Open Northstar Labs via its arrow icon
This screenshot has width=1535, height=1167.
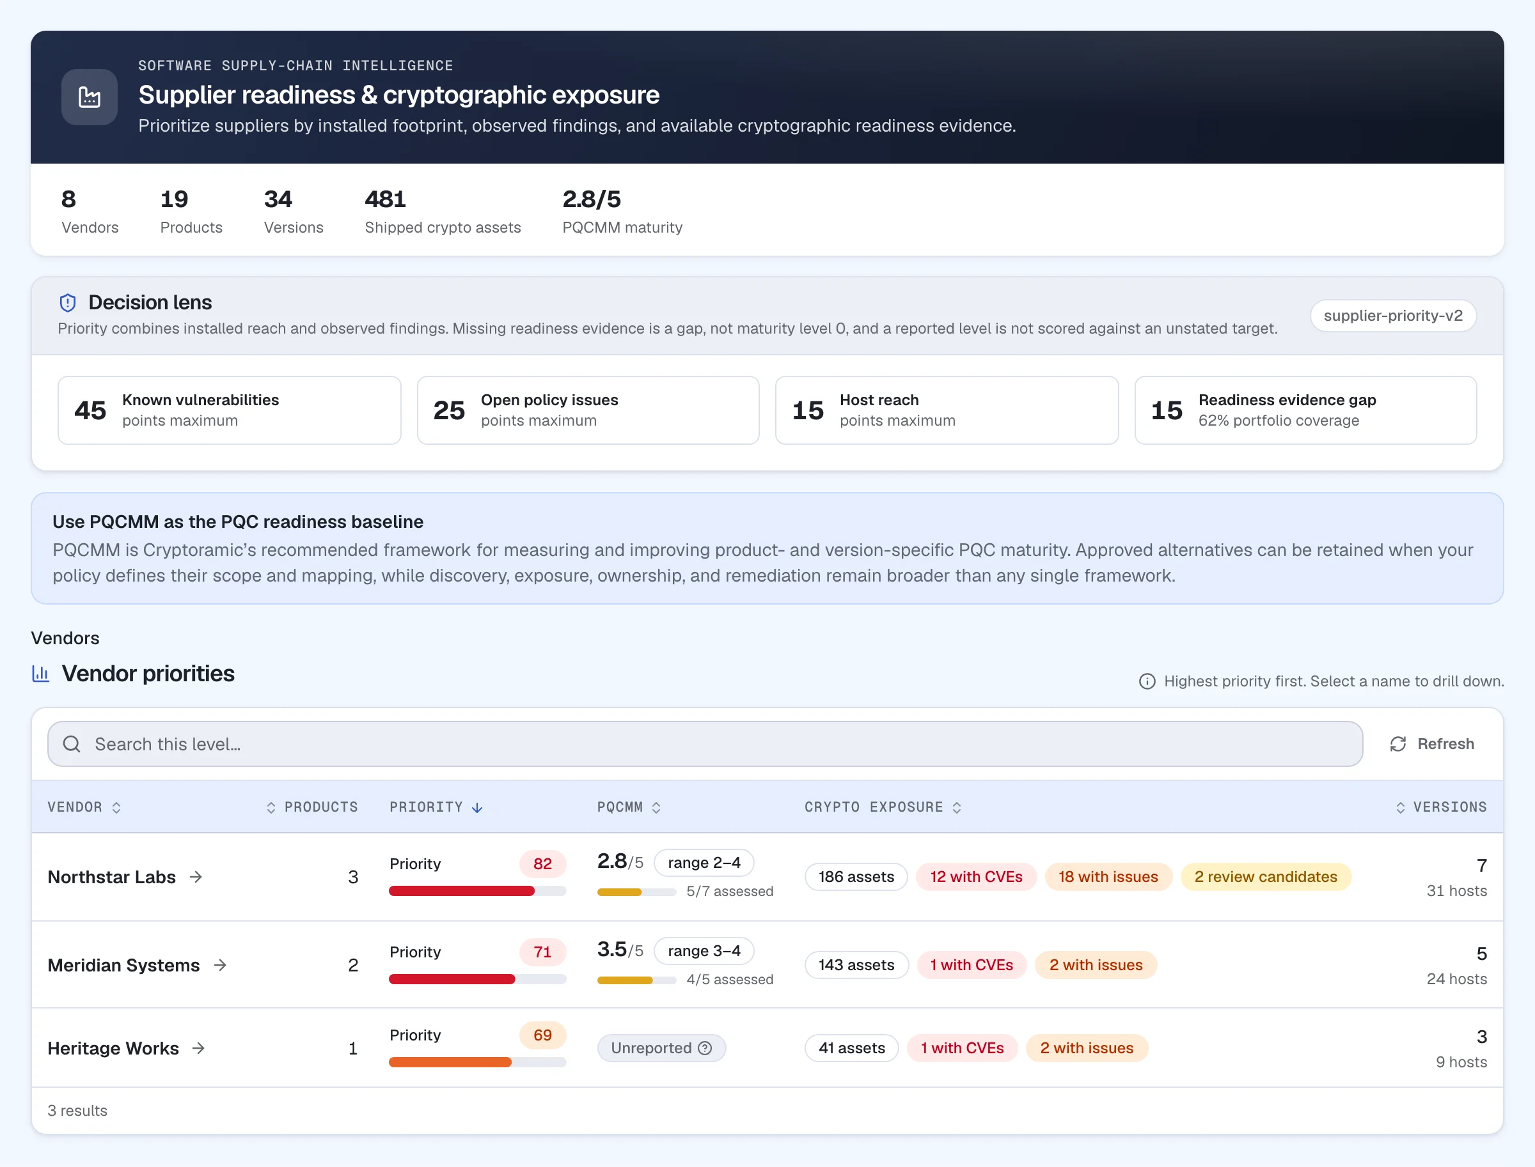(196, 877)
